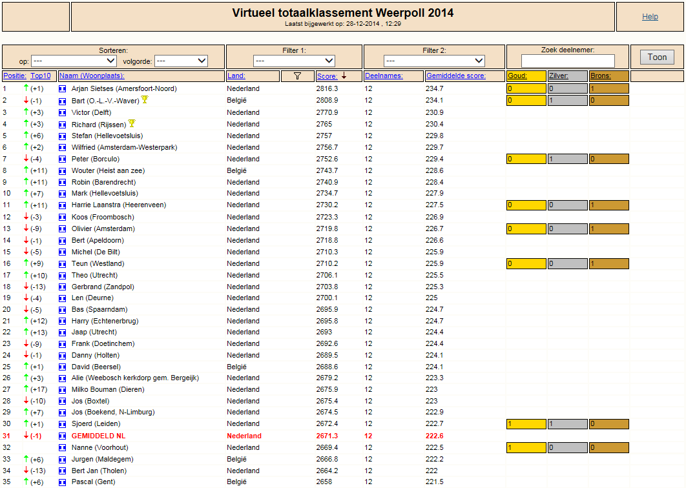Click the Toon button

[x=657, y=57]
